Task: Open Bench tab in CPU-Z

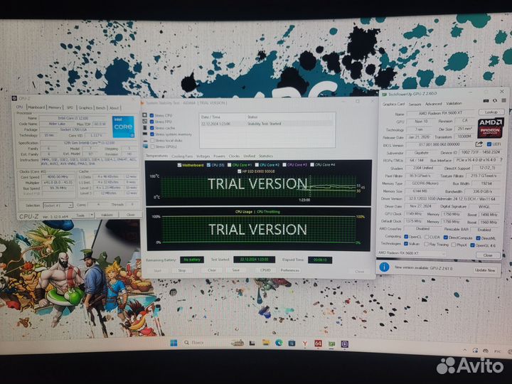Action: [x=100, y=108]
